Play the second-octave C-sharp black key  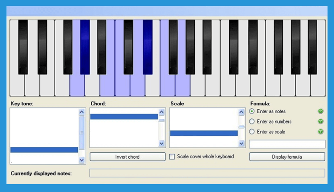pos(128,47)
